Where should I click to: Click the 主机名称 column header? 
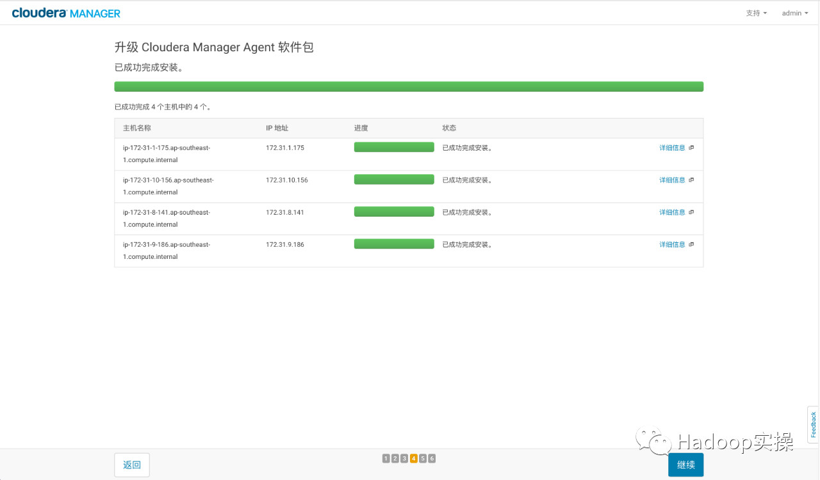[137, 128]
